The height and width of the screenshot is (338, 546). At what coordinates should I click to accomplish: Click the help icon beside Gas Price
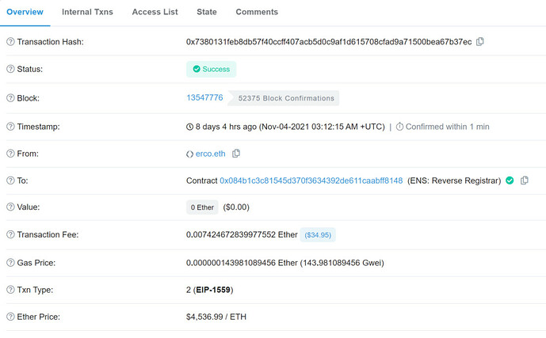pos(10,263)
